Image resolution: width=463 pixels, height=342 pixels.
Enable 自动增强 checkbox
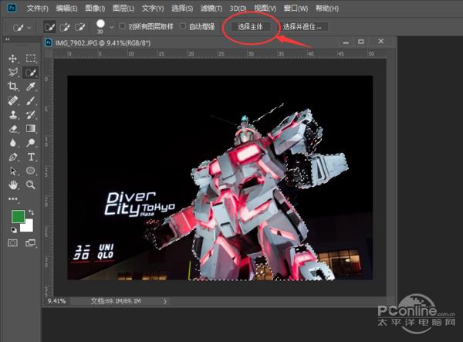183,26
